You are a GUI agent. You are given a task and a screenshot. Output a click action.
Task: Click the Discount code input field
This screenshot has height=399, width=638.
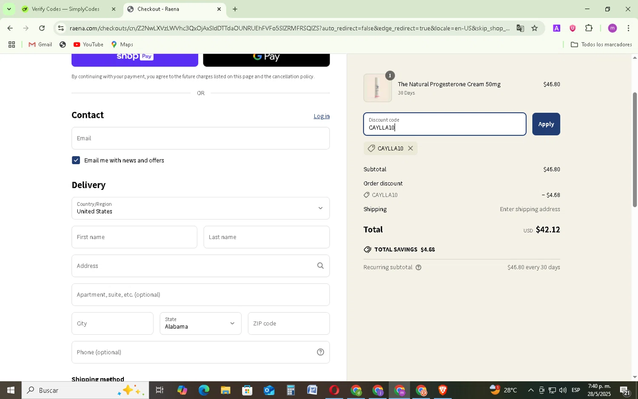(x=444, y=124)
